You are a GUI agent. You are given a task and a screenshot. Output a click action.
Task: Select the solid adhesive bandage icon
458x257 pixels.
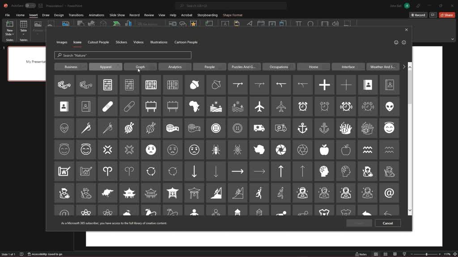coord(107,107)
